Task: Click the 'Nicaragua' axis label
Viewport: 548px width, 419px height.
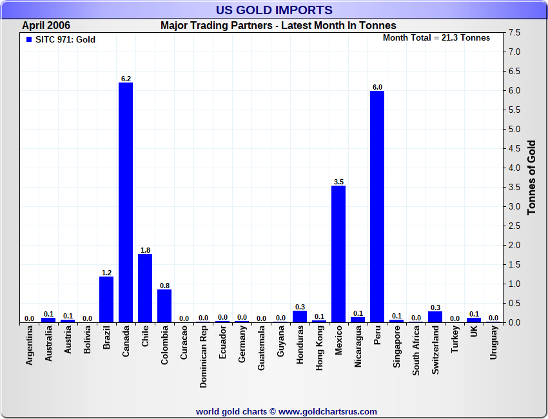Action: pos(358,347)
